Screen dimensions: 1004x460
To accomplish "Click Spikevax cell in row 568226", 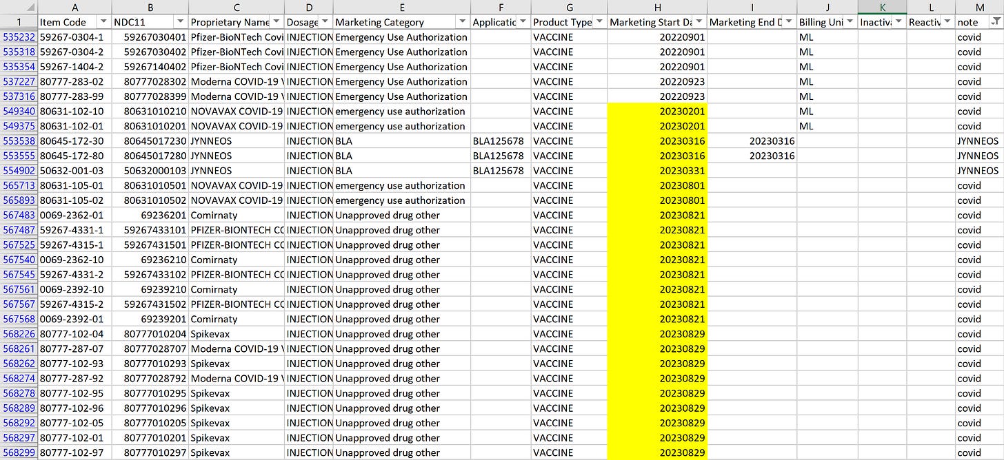I will pos(237,334).
